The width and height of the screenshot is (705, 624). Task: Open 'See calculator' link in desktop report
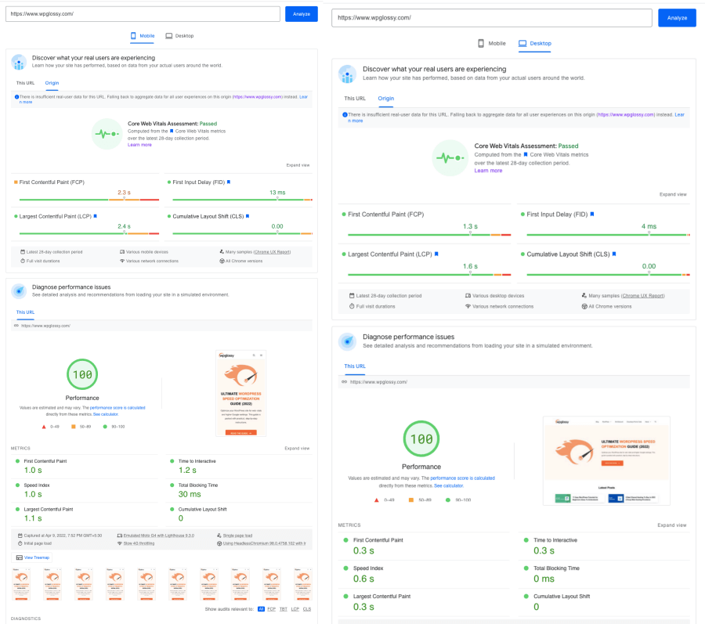pos(449,485)
